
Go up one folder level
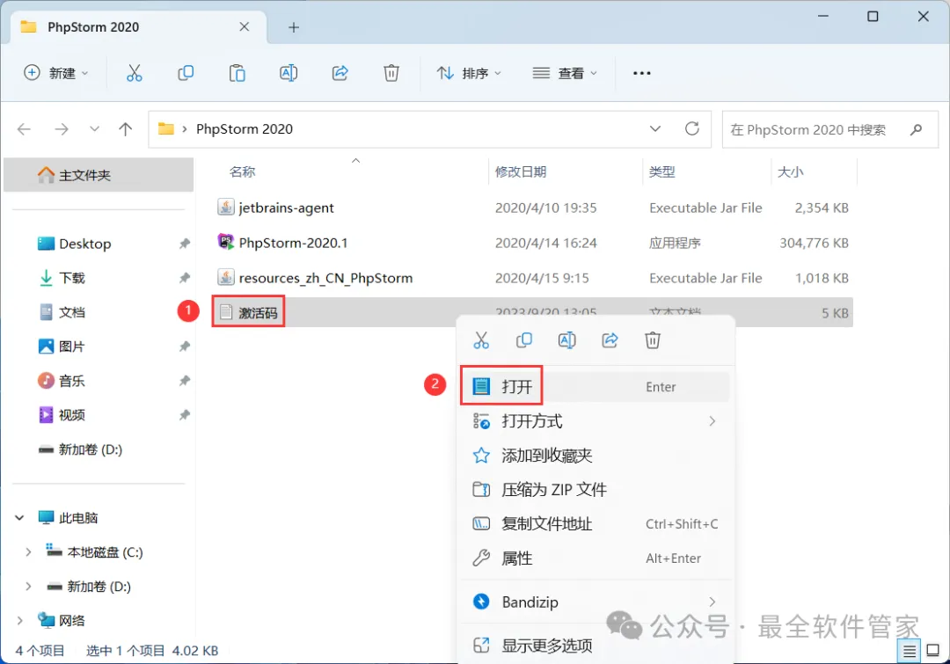click(126, 129)
